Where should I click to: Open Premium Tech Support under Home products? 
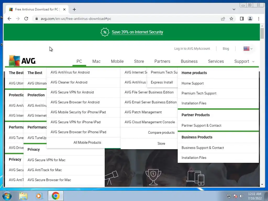(199, 93)
